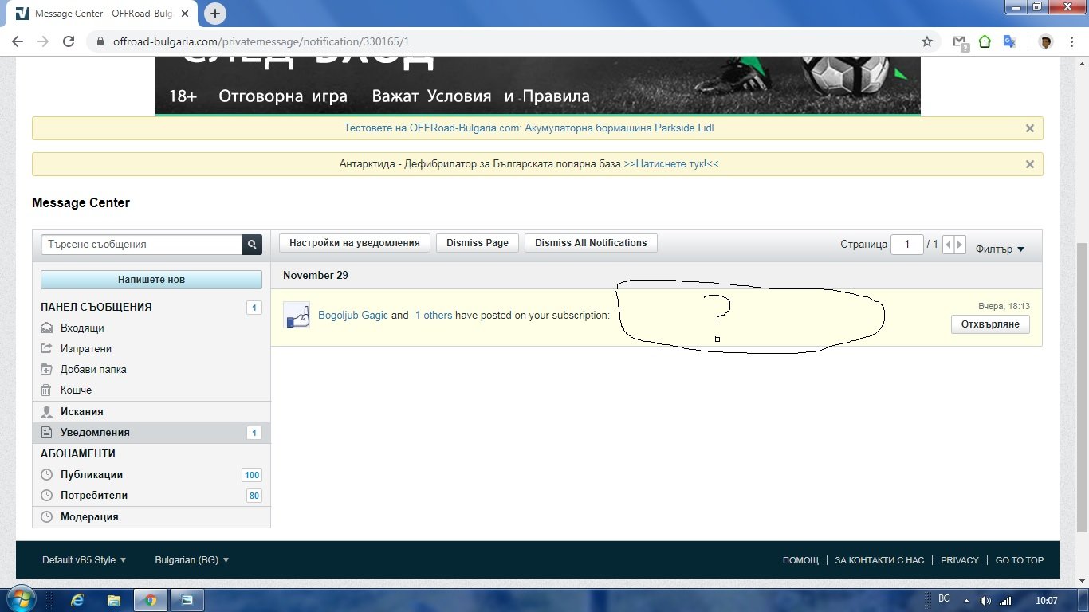
Task: Dismiss the Parkside Lidl announcement banner
Action: click(1029, 128)
